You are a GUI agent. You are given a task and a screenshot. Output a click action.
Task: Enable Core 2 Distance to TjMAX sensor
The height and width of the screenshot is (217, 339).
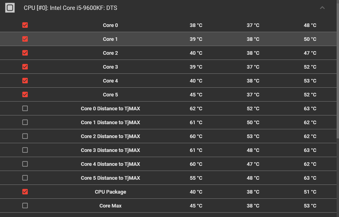(25, 136)
